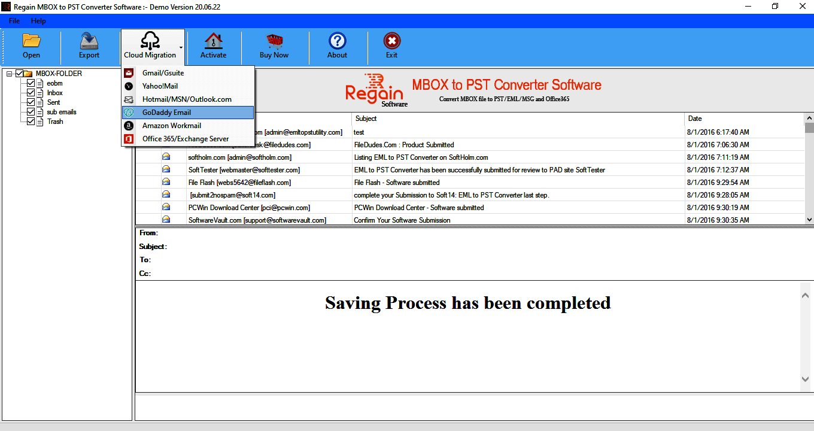Click the email list scrollbar up arrow
814x431 pixels.
tap(809, 117)
